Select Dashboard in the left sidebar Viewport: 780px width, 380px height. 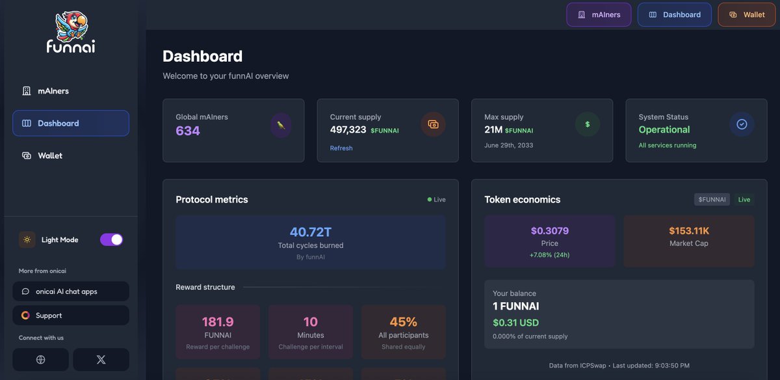[x=71, y=123]
